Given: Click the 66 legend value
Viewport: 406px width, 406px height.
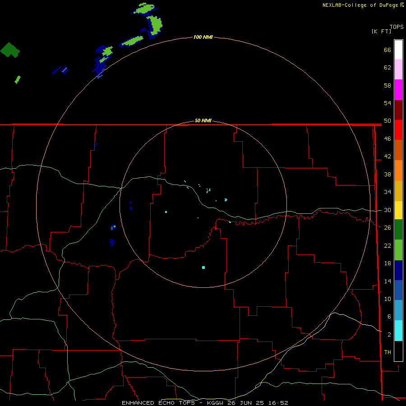Looking at the screenshot, I should [388, 50].
